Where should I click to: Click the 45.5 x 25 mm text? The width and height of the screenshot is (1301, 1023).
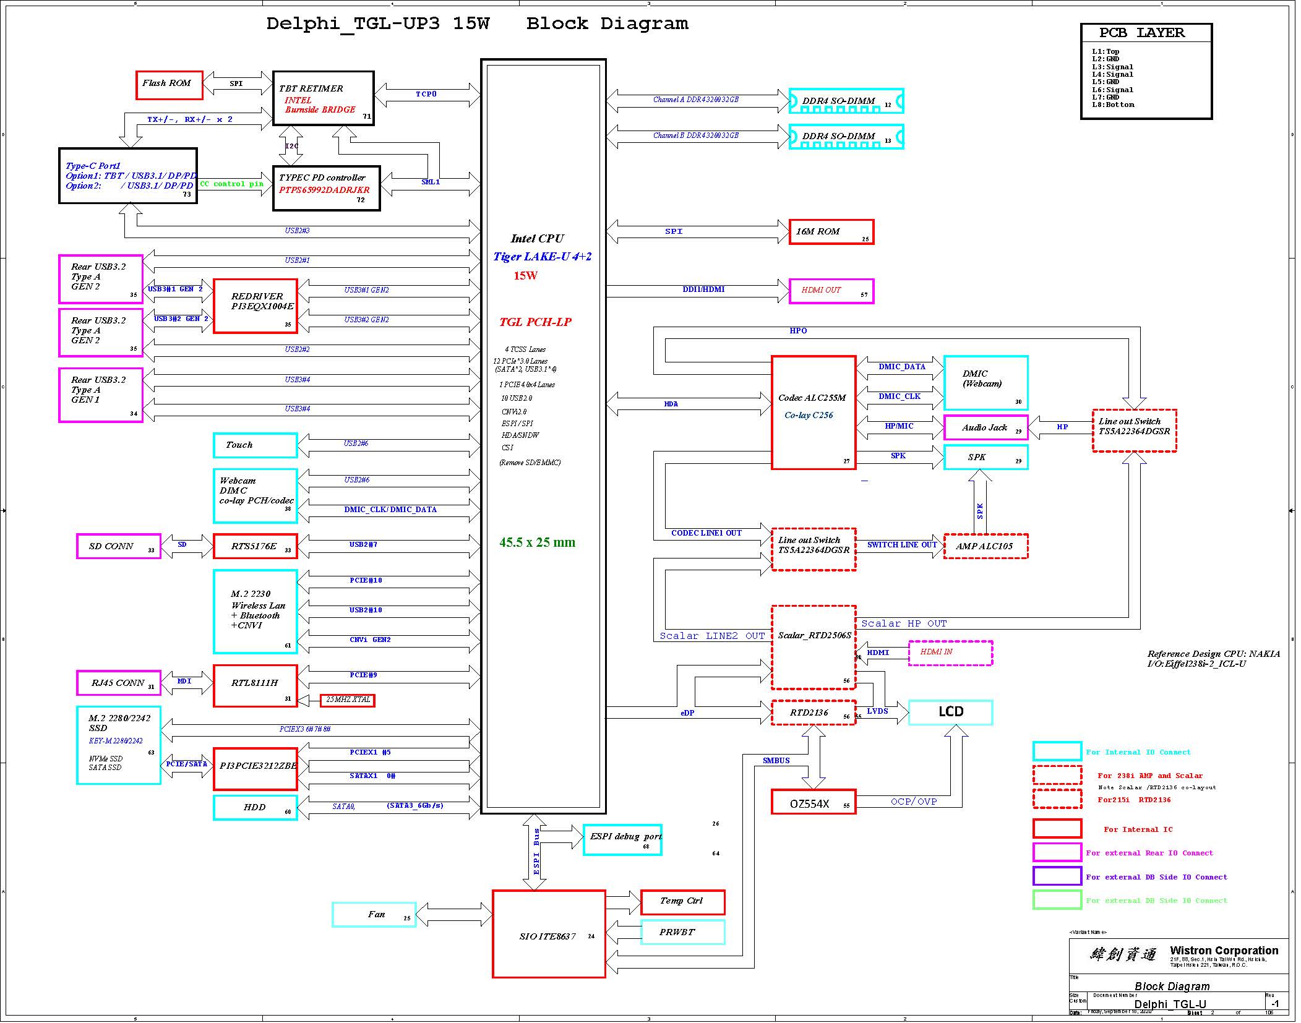click(x=537, y=542)
